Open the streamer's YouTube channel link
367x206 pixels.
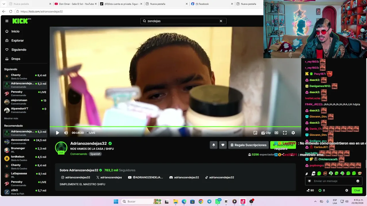(x=145, y=177)
